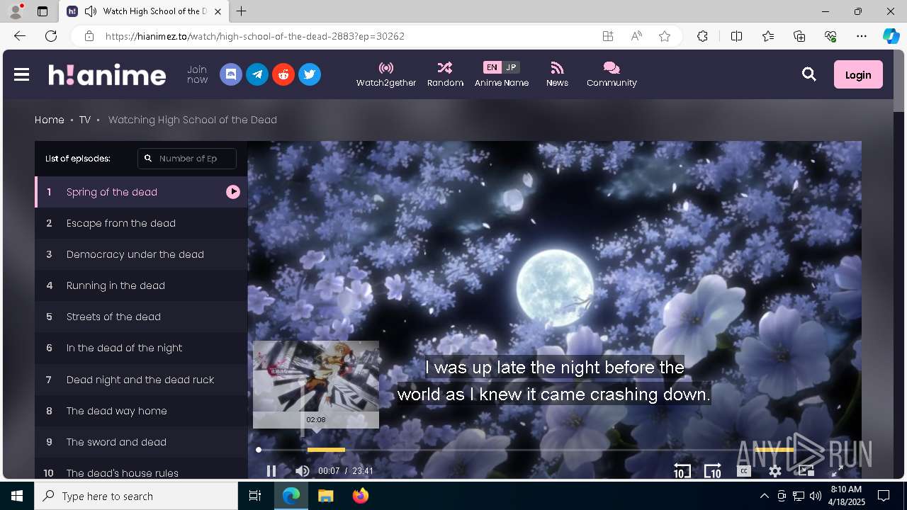
Task: Select episode 6 In the dead of the night
Action: 141,348
